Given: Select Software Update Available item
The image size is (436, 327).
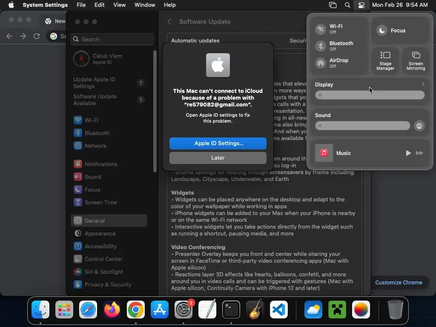Looking at the screenshot, I should coord(109,100).
